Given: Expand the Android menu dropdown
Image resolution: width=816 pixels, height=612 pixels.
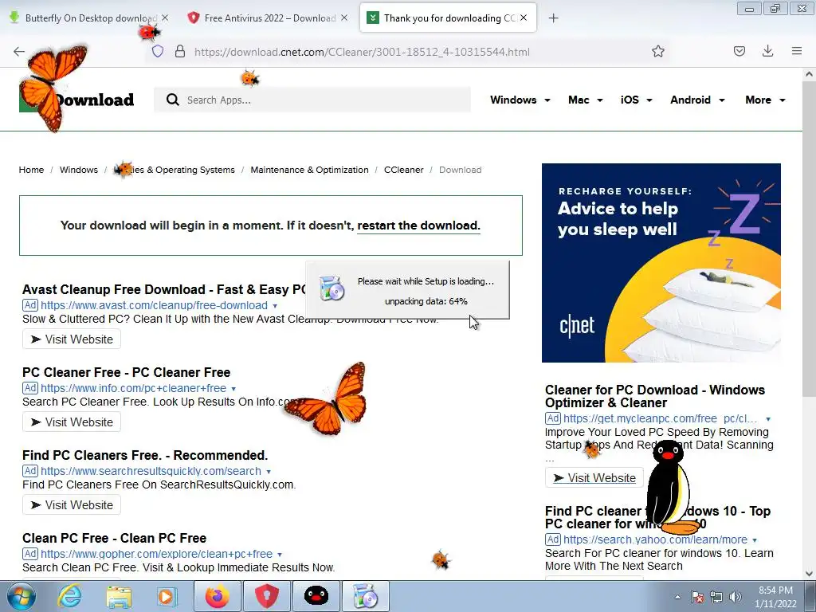Looking at the screenshot, I should [x=697, y=100].
